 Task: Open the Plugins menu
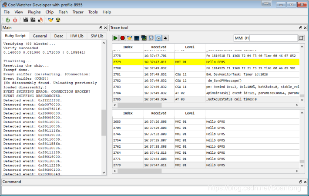pyautogui.click(x=34, y=12)
